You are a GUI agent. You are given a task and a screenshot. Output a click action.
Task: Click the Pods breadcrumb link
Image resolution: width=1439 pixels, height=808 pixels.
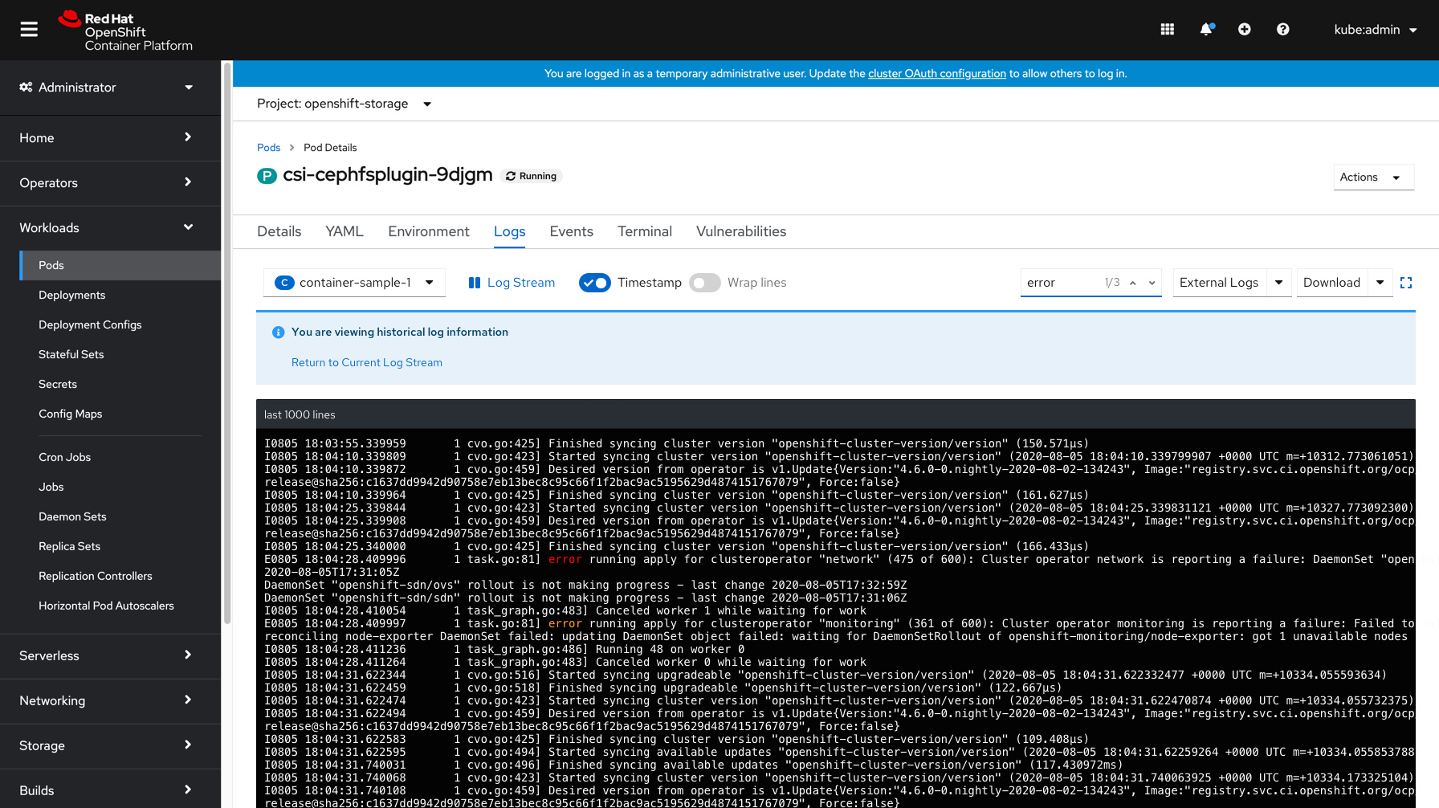click(268, 148)
